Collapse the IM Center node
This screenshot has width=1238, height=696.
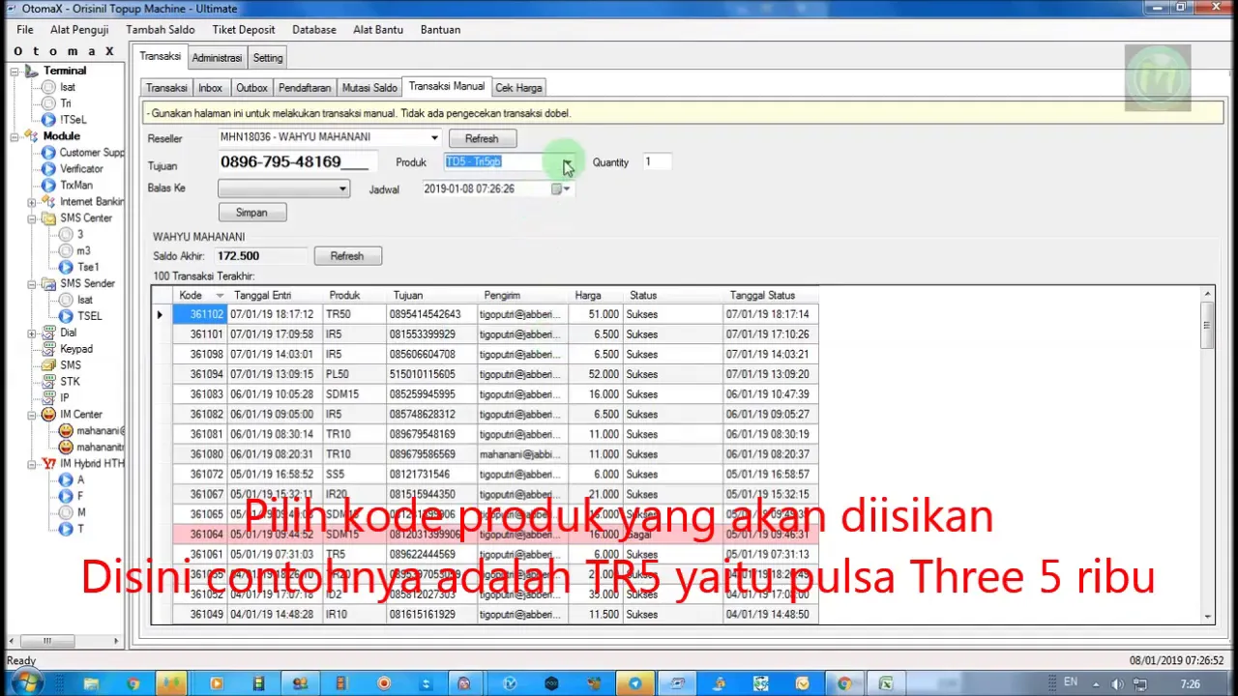[32, 415]
